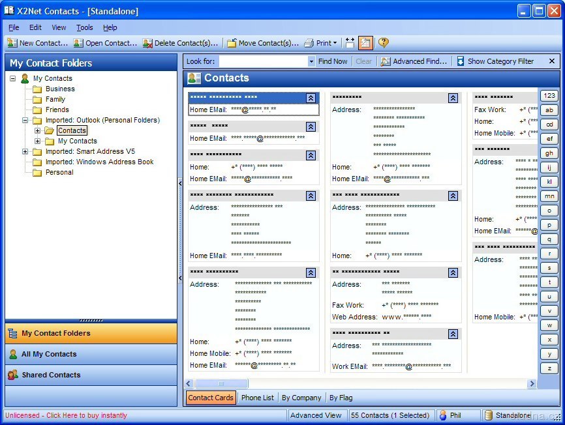Screen dimensions: 565x425
Task: Jump to the w index button
Action: 549,325
